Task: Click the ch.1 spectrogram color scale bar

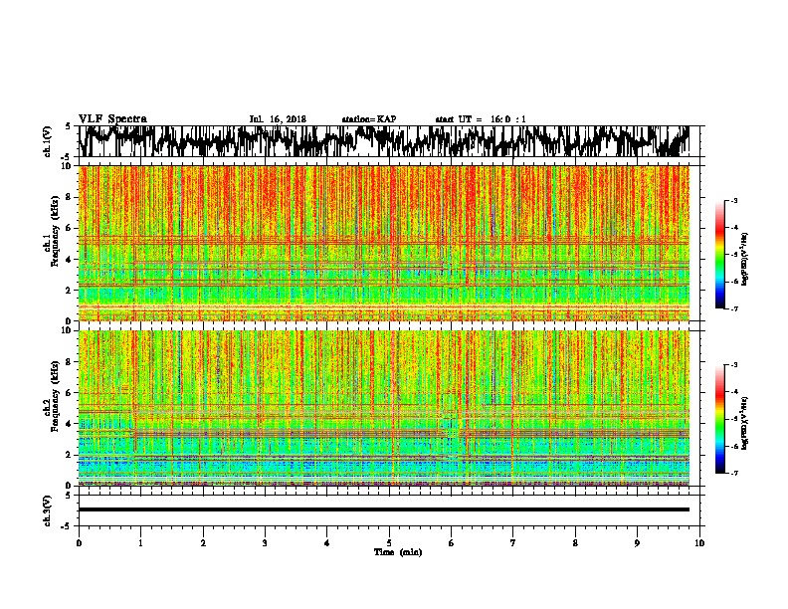Action: pyautogui.click(x=719, y=255)
